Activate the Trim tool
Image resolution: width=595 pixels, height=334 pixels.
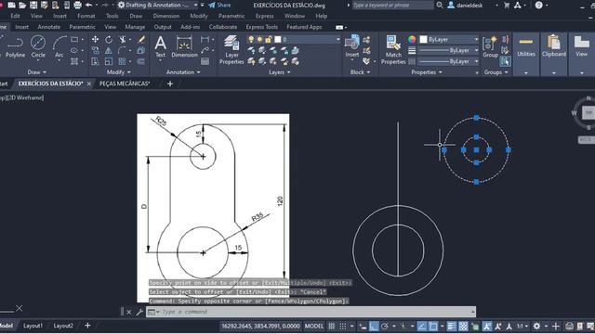point(123,39)
